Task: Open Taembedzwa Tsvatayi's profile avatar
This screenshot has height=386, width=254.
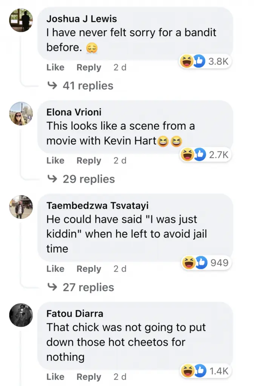Action: 21,207
